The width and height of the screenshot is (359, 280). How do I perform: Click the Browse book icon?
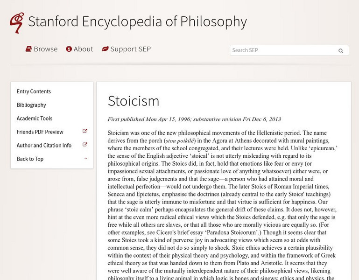click(28, 49)
